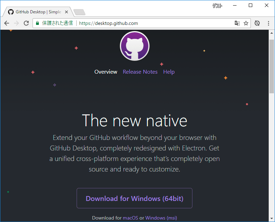Screen dimensions: 275x222
Task: Open the Overview page link
Action: click(106, 72)
